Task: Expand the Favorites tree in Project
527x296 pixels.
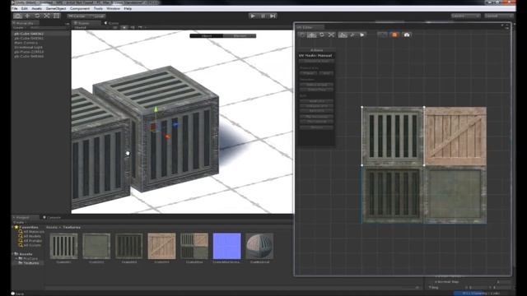Action: pyautogui.click(x=13, y=227)
